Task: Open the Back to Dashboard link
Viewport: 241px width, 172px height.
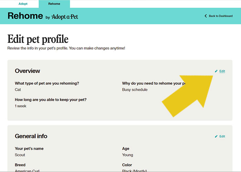Action: (221, 16)
